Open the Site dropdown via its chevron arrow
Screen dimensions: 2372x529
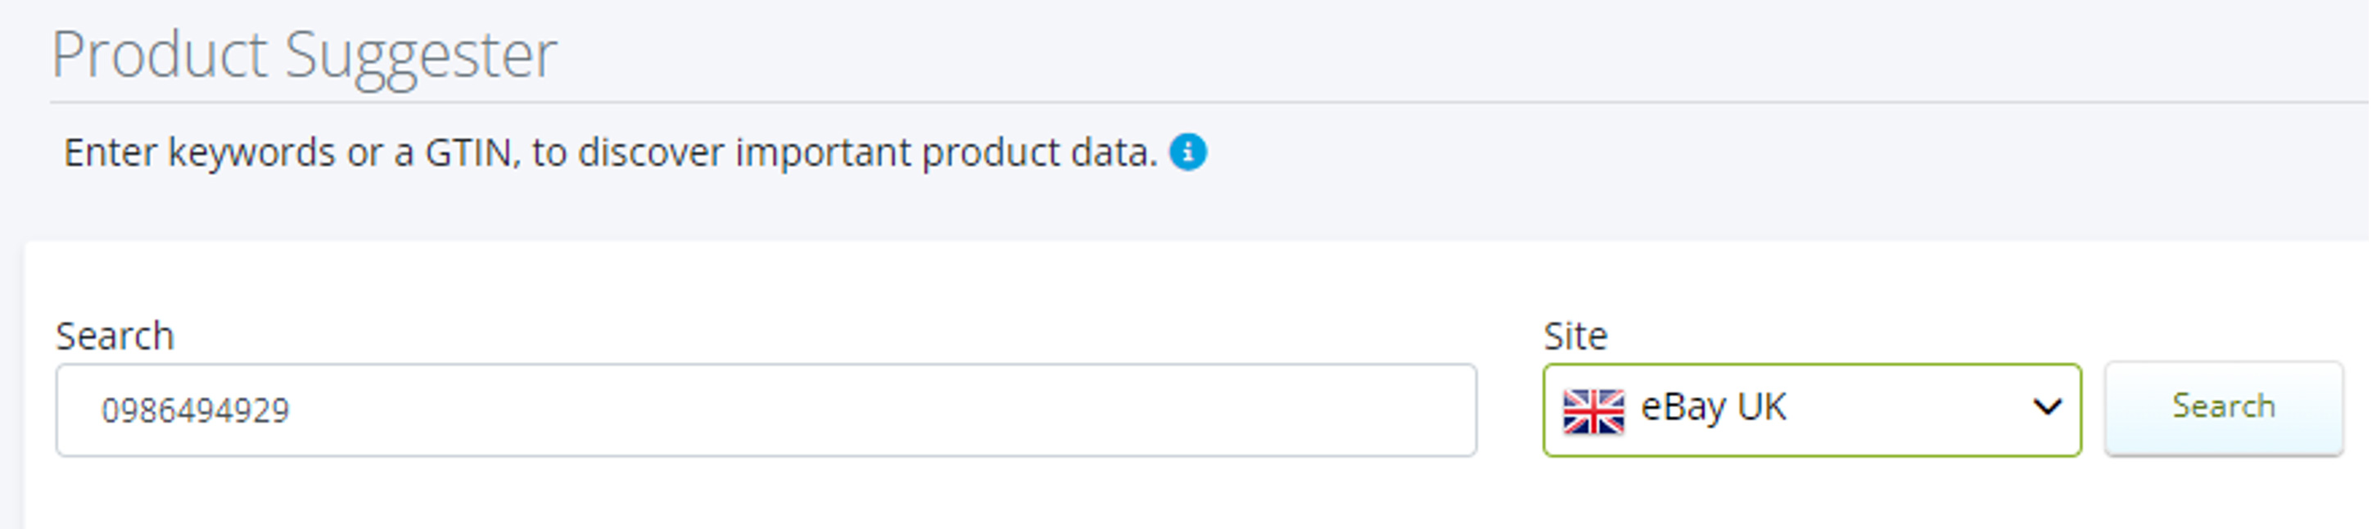point(2047,406)
